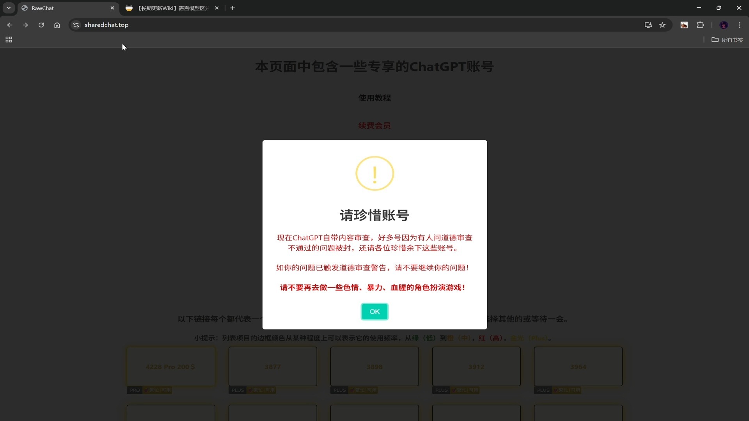Screen dimensions: 749x421
Task: Close the 长期更新Wiki tab
Action: coord(217,8)
